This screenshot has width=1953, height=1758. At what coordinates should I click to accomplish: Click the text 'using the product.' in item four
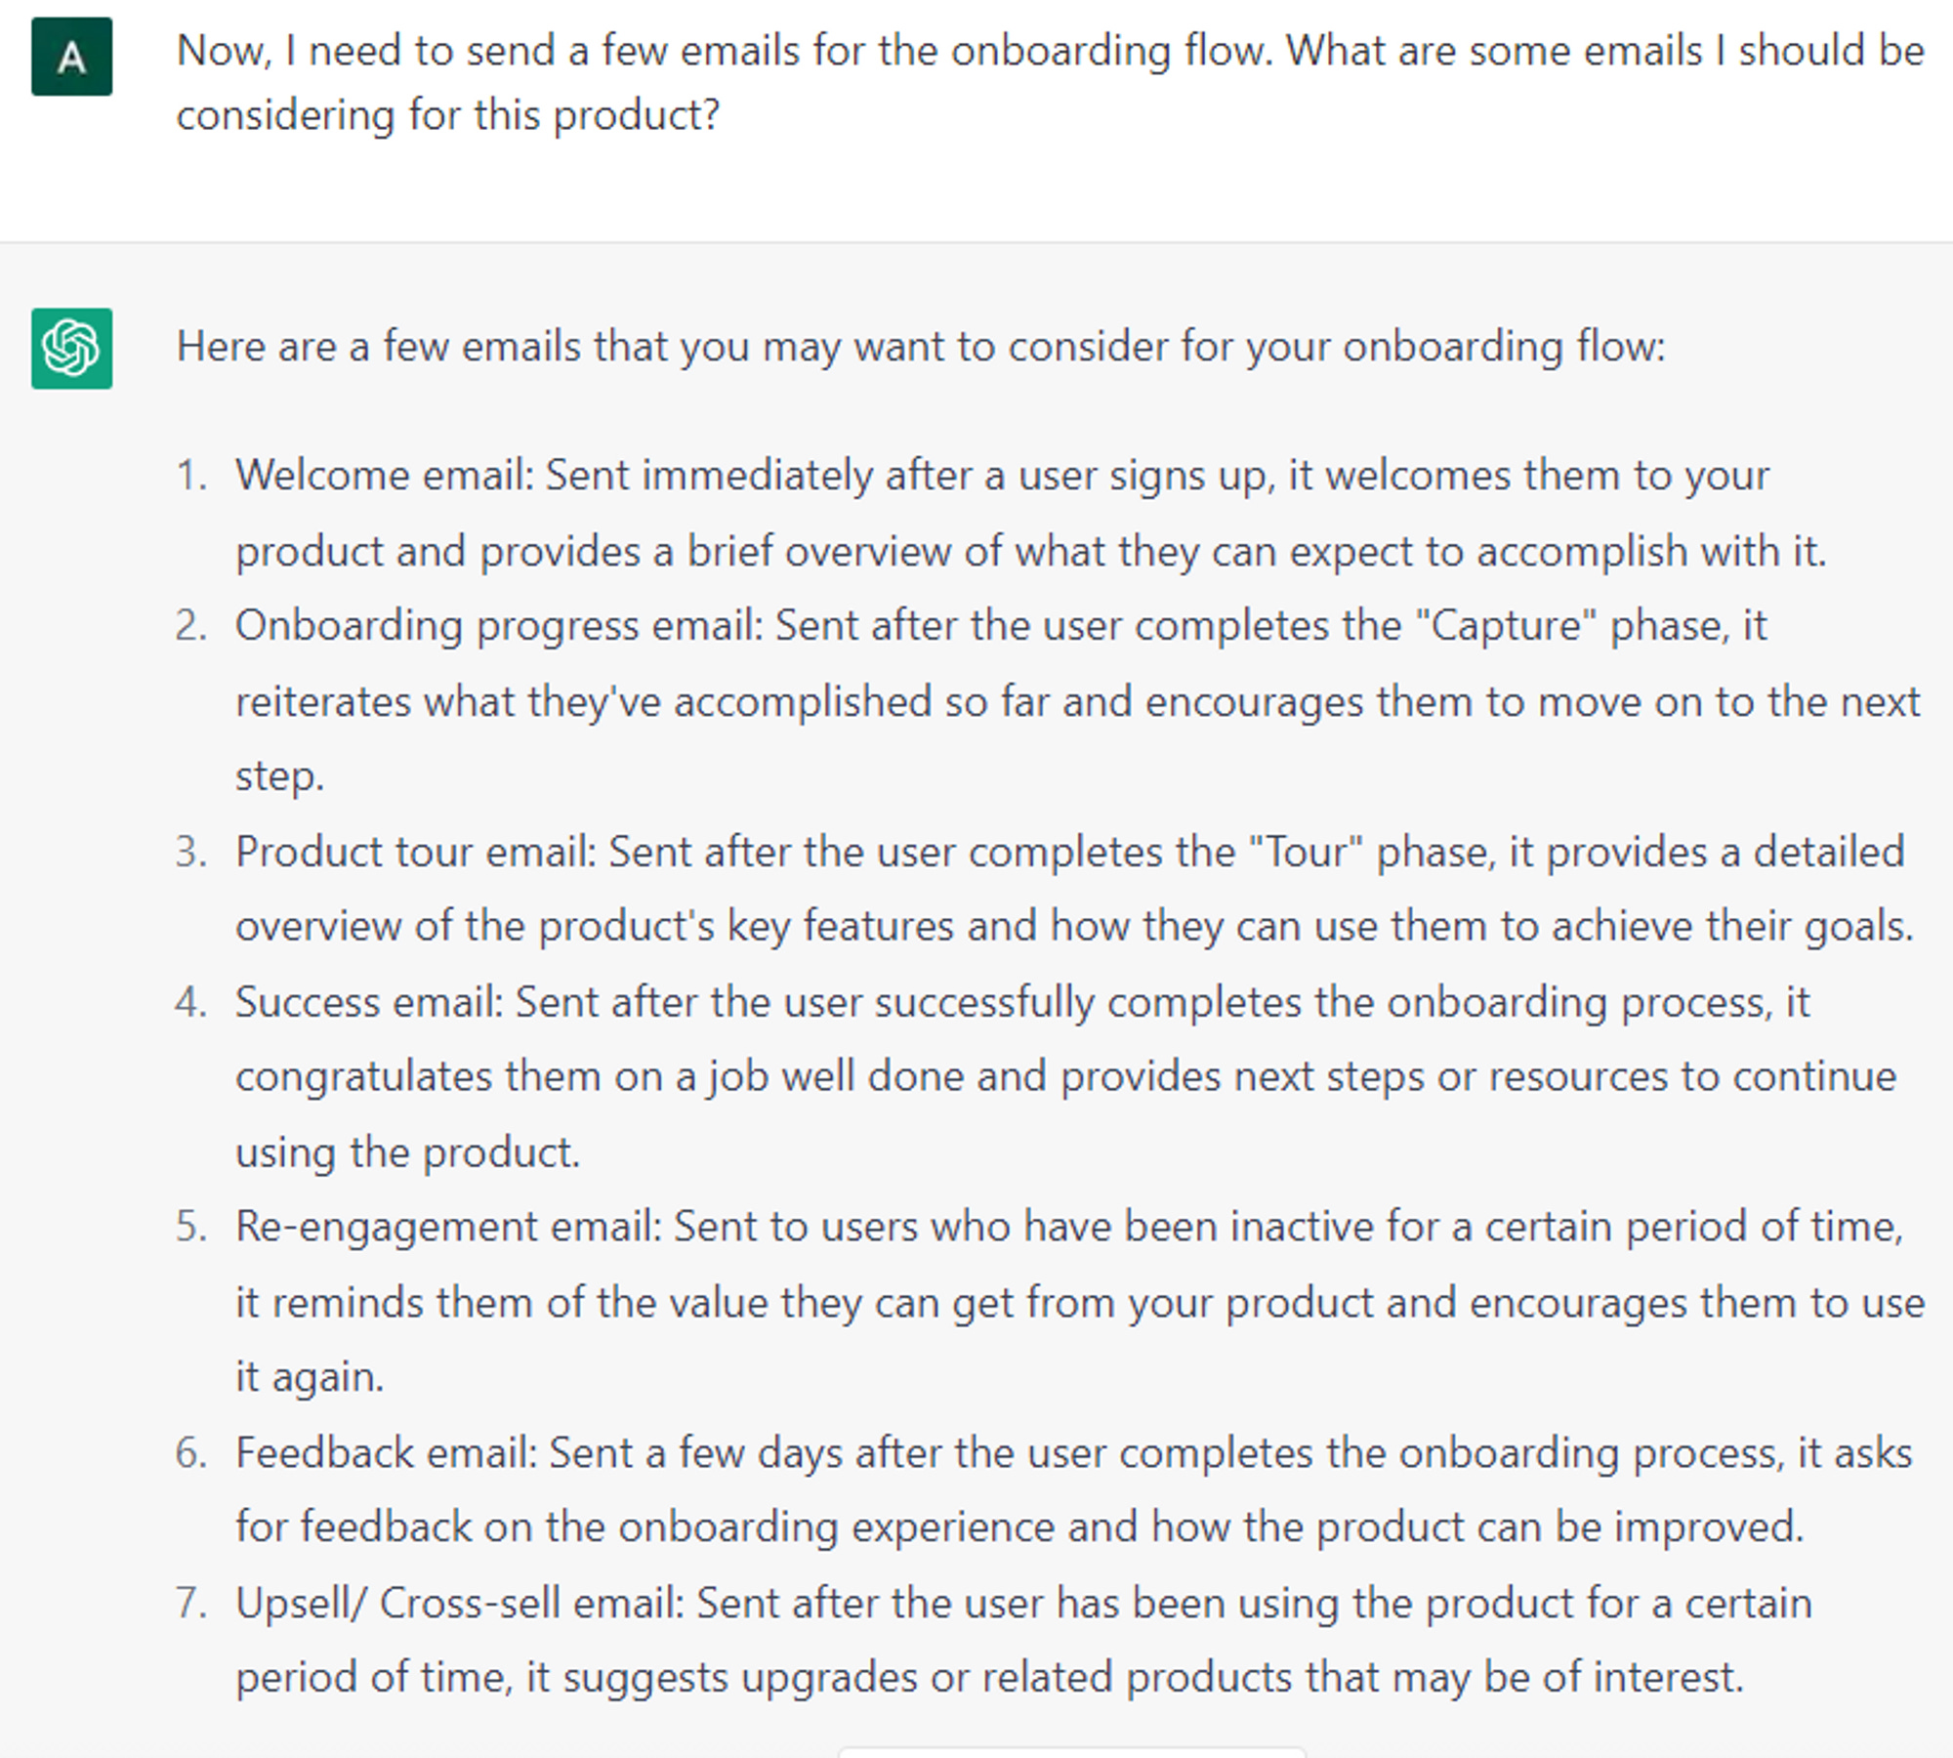407,1152
